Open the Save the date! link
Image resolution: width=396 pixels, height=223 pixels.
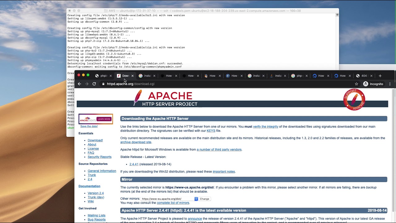(89, 126)
